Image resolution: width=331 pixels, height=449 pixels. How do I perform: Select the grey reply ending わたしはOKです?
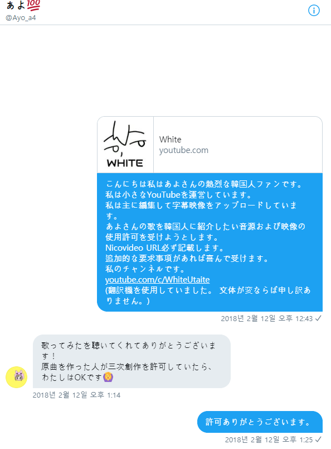pos(132,361)
